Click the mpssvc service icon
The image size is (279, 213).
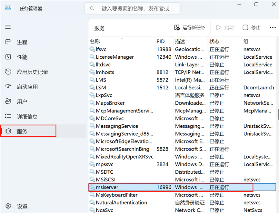(x=92, y=164)
